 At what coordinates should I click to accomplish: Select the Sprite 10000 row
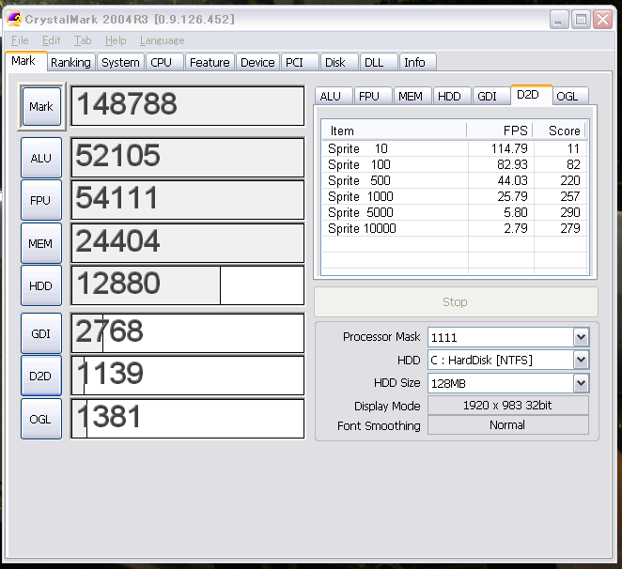455,228
